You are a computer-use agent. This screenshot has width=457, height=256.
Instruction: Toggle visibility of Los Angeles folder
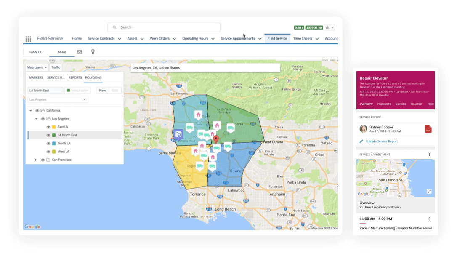pyautogui.click(x=43, y=119)
